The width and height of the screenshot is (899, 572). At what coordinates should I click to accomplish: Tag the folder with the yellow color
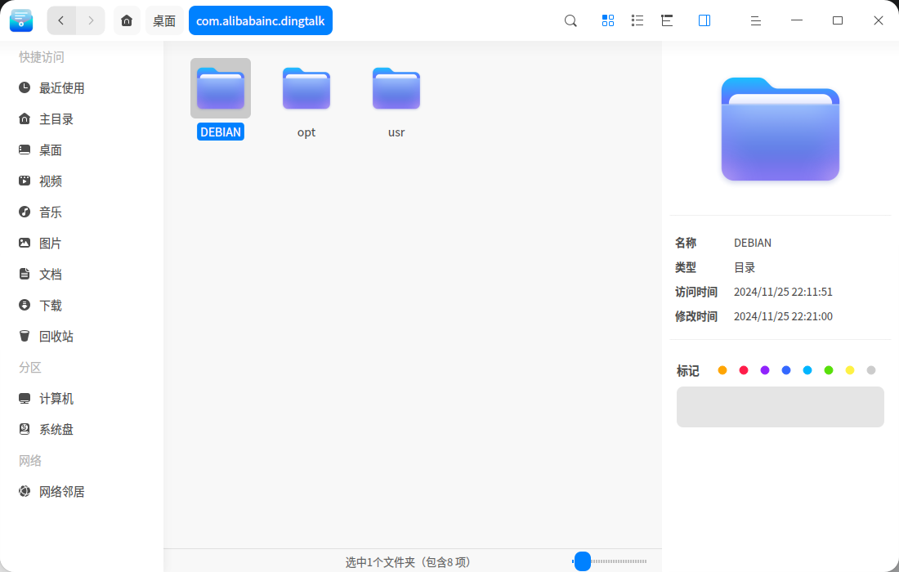click(x=850, y=370)
